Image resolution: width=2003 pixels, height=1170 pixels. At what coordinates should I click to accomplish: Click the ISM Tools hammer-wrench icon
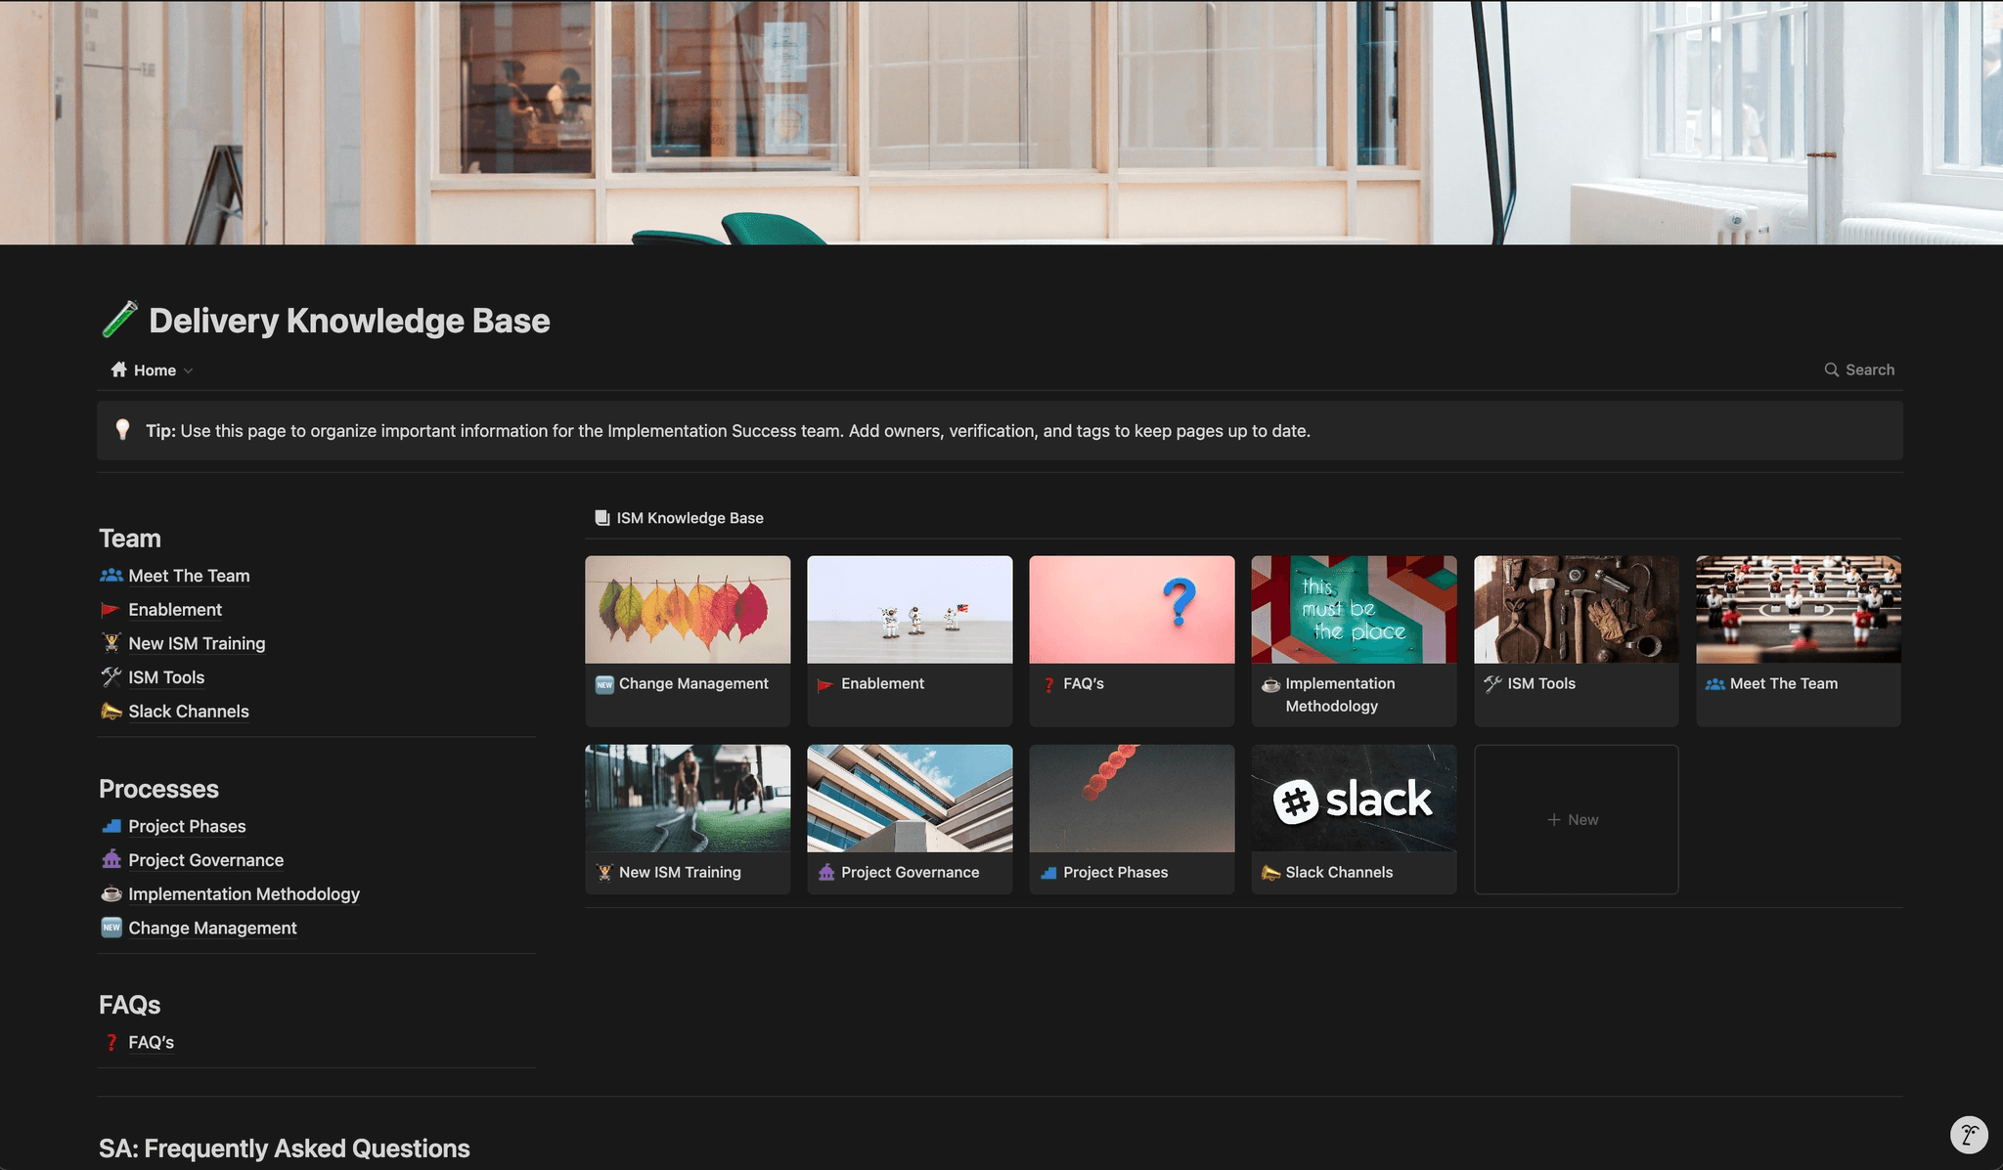point(111,677)
